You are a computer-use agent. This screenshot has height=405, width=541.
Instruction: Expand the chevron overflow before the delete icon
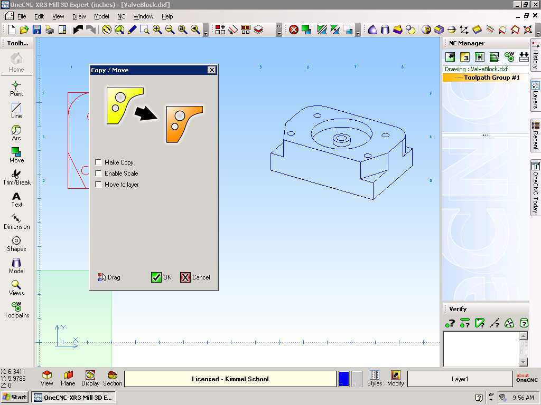[279, 30]
